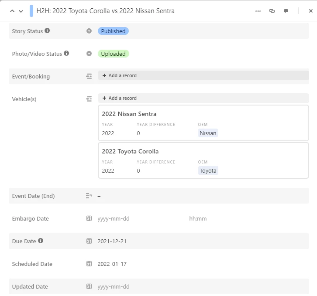The width and height of the screenshot is (317, 296).
Task: Copy the record link icon
Action: point(272,11)
